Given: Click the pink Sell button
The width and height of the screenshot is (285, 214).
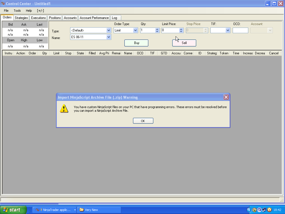Looking at the screenshot, I should (184, 43).
